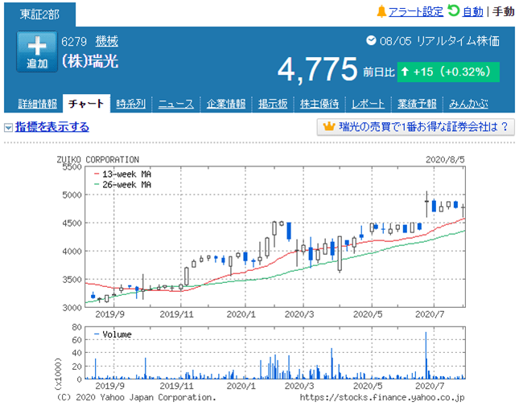Click the 東証2部 market label
Viewport: 519px width, 406px height.
(x=39, y=14)
